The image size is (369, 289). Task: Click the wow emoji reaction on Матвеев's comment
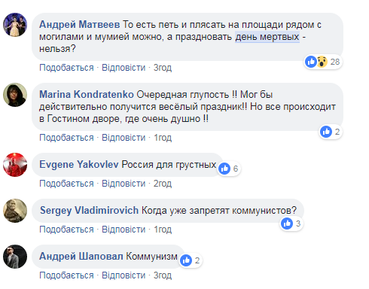point(322,62)
